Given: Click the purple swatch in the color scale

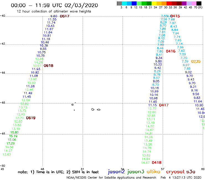Looking at the screenshot, I should [x=184, y=3].
